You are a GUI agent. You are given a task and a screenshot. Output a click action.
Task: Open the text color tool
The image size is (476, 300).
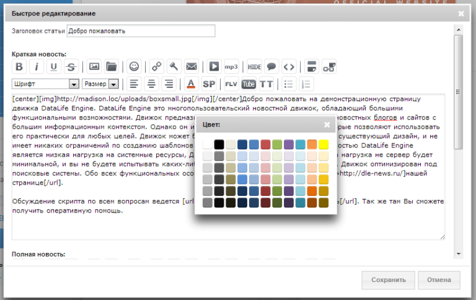coord(191,84)
